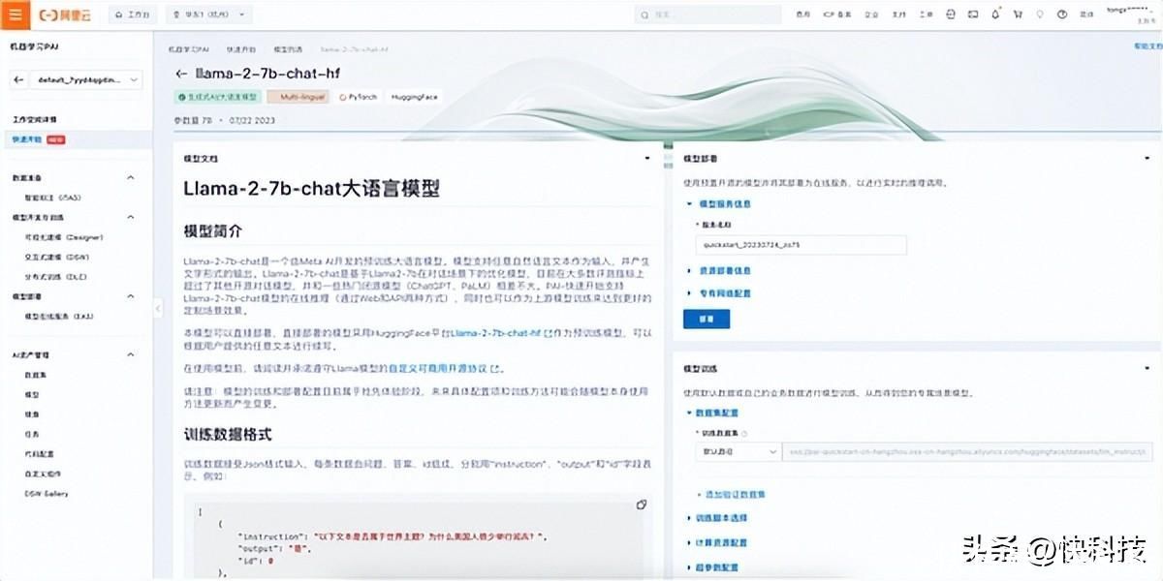
Task: Open the help document link at top right
Action: tap(1147, 46)
